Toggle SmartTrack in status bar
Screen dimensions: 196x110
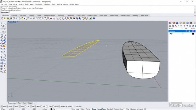tap(101, 109)
